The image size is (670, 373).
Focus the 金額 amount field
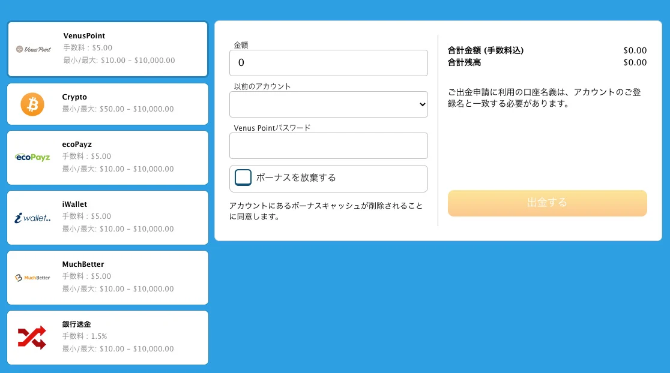[328, 63]
